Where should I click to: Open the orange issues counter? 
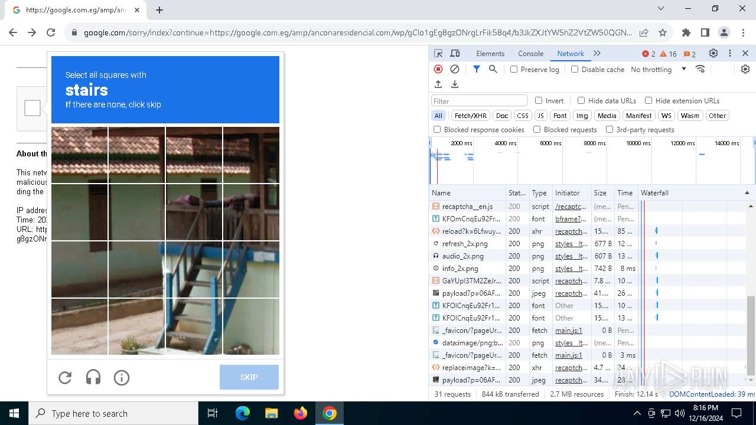click(x=690, y=54)
